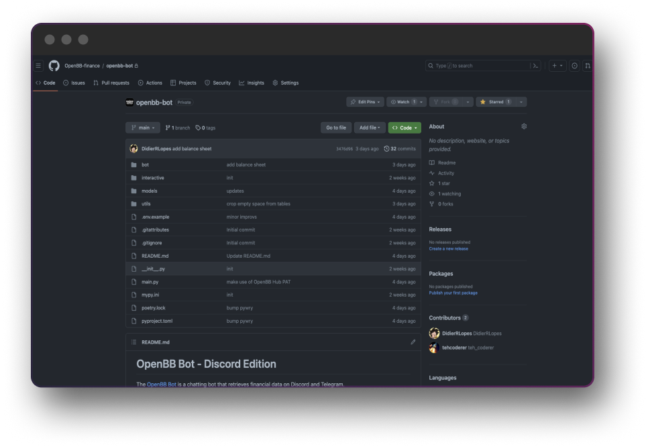Switch to the Settings tab
Viewport: 646px width, 447px height.
pyautogui.click(x=286, y=83)
